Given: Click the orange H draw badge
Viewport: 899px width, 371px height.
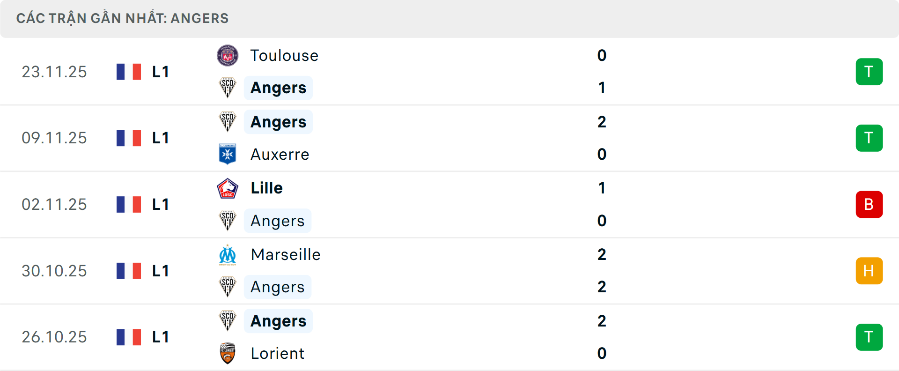Looking at the screenshot, I should (x=869, y=271).
